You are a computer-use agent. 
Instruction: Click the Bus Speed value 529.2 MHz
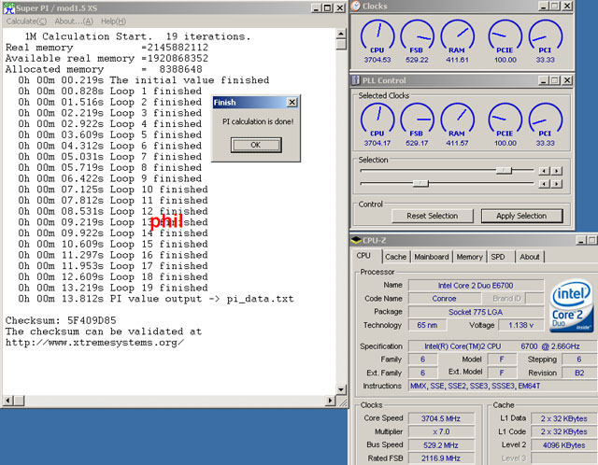[441, 444]
